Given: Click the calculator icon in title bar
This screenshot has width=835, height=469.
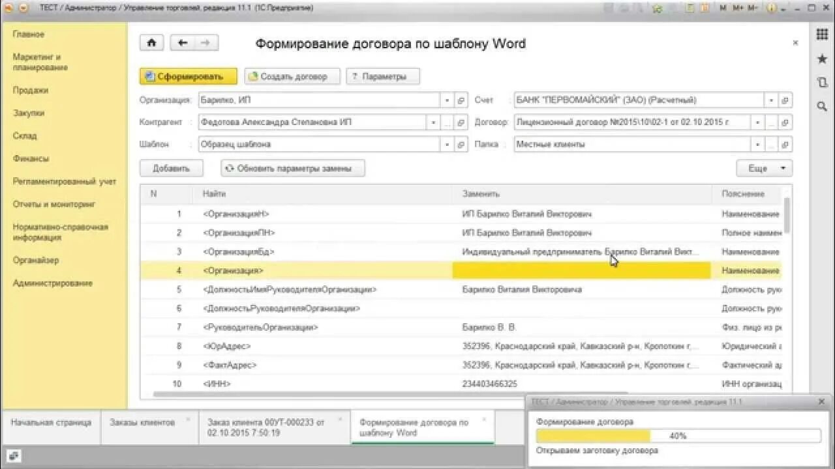Looking at the screenshot, I should point(690,8).
